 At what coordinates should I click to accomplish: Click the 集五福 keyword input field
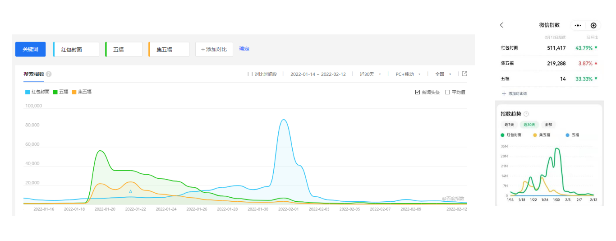point(169,49)
